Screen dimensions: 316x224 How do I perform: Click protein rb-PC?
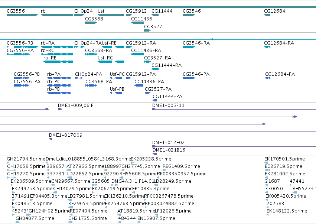pos(59,85)
